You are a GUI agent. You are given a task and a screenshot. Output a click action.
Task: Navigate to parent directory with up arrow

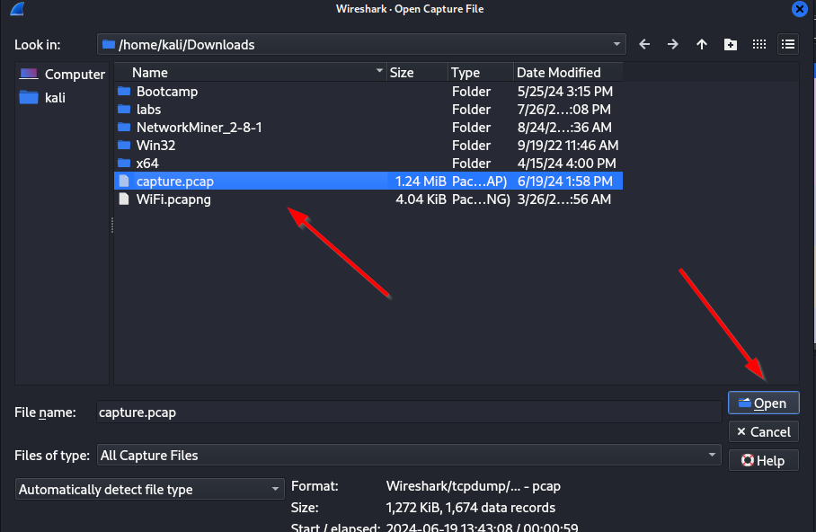tap(702, 45)
